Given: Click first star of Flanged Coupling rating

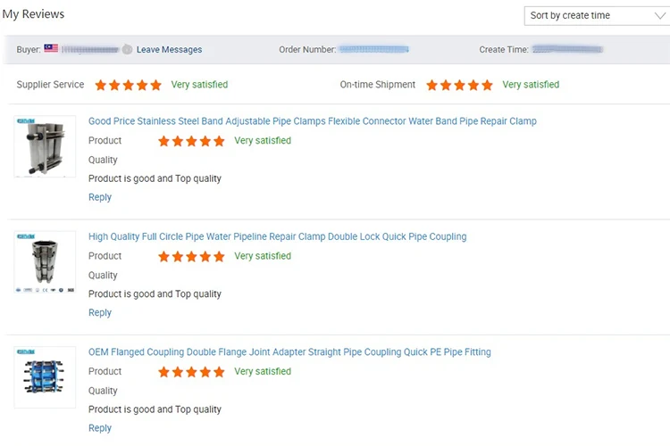Looking at the screenshot, I should (164, 372).
